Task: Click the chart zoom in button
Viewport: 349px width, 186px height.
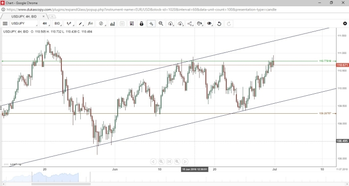Action: click(177, 162)
